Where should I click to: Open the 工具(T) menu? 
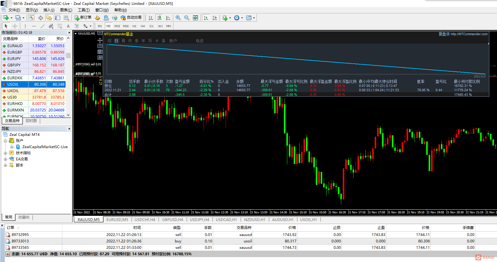coord(84,10)
